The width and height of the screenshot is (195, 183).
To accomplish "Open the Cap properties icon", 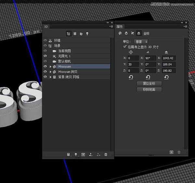I will (132, 33).
